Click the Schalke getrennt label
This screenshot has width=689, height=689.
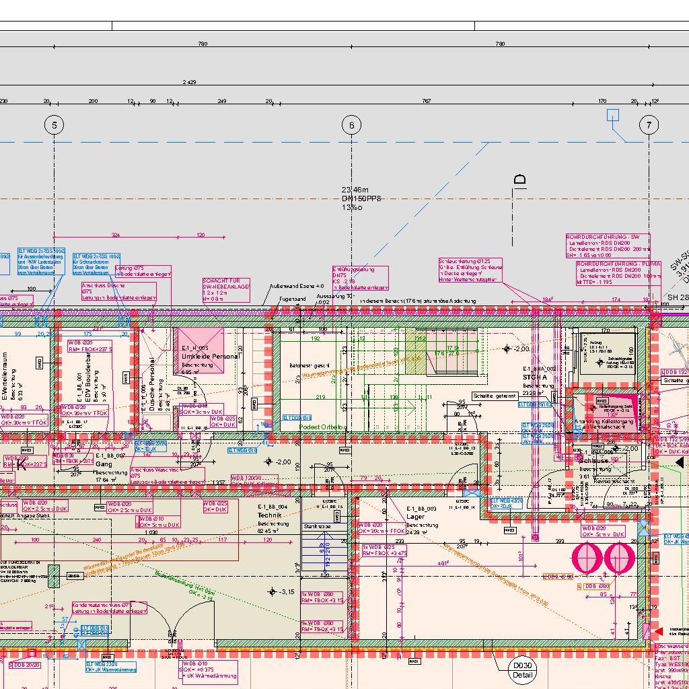(495, 396)
